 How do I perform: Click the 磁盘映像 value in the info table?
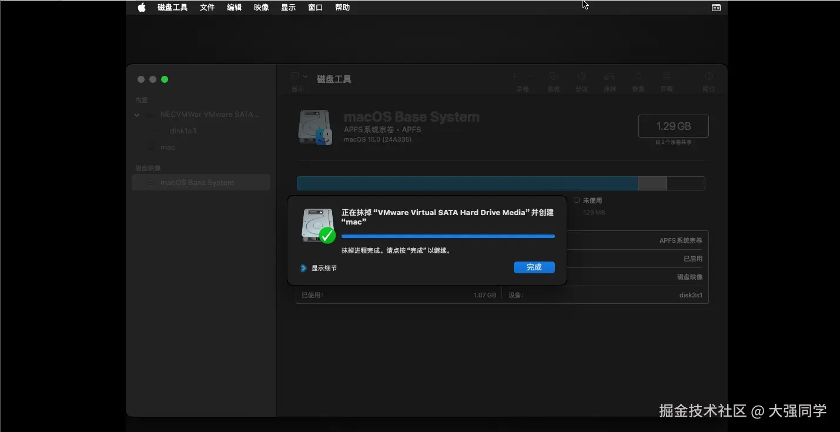click(690, 277)
